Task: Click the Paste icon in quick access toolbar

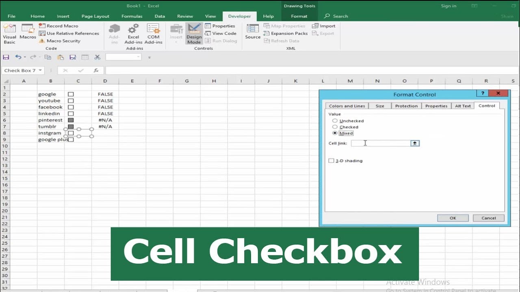Action: pos(60,57)
